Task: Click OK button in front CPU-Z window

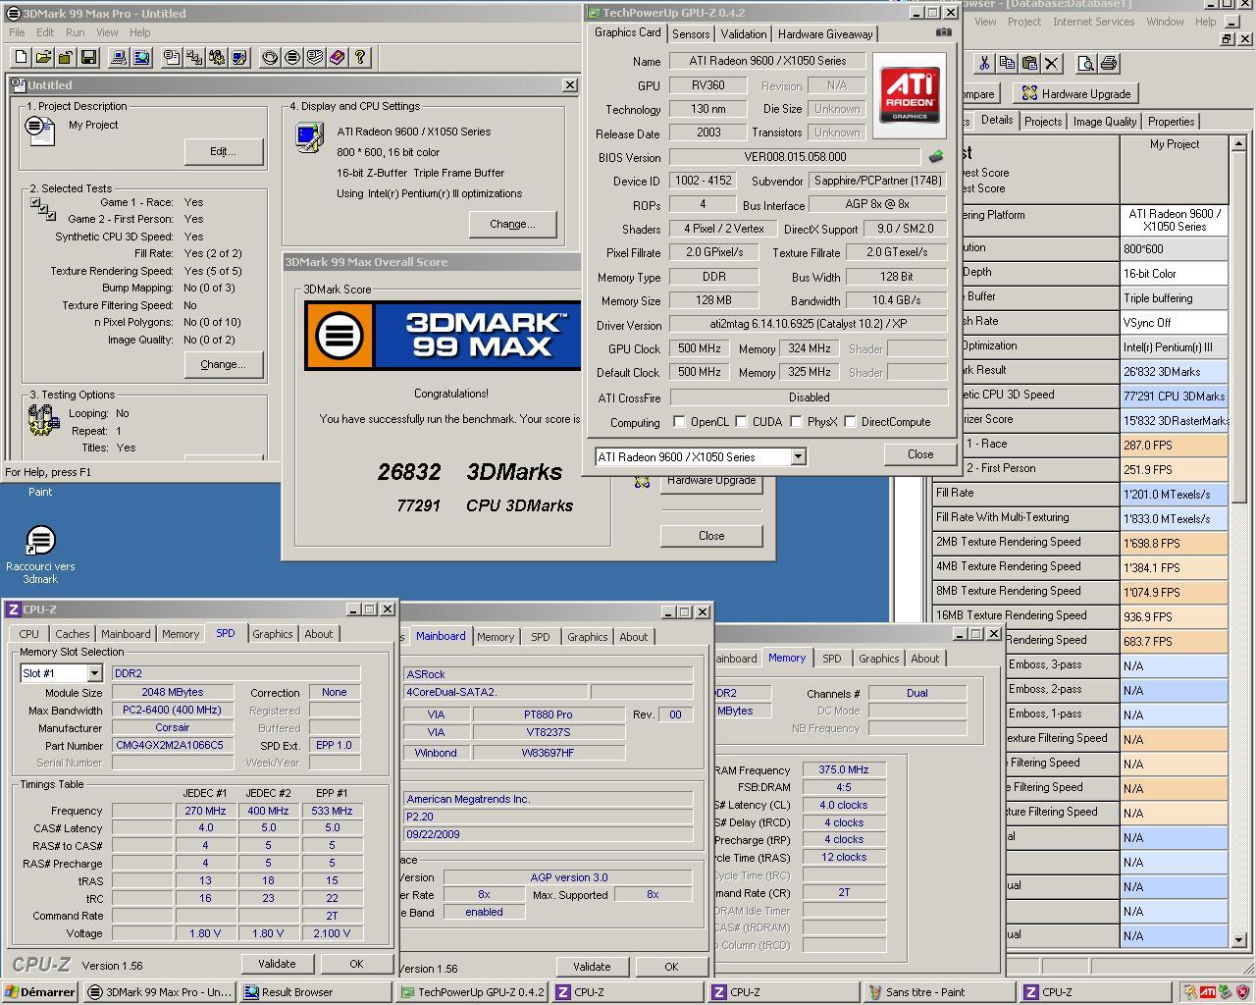Action: pos(356,964)
